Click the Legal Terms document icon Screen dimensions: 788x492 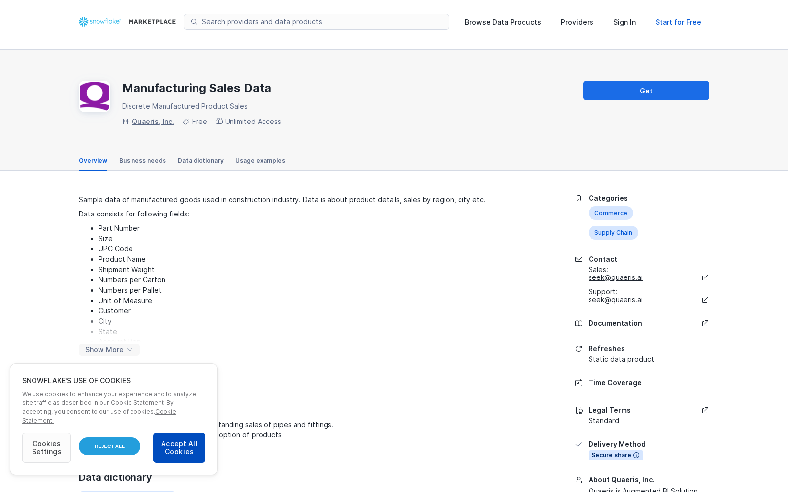click(x=579, y=410)
